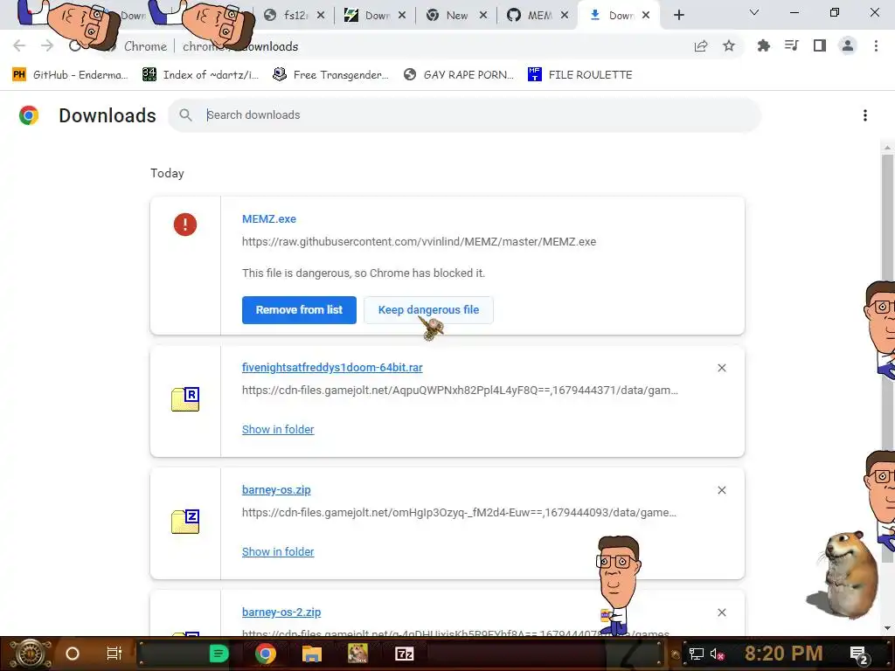Open the Start menu button
Viewport: 895px width, 671px height.
click(x=31, y=654)
